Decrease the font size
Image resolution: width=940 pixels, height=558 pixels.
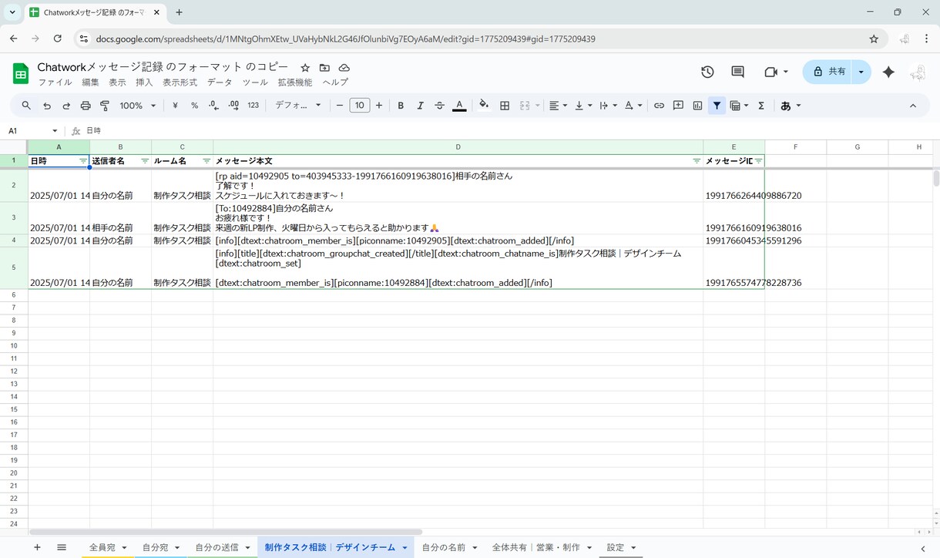340,106
